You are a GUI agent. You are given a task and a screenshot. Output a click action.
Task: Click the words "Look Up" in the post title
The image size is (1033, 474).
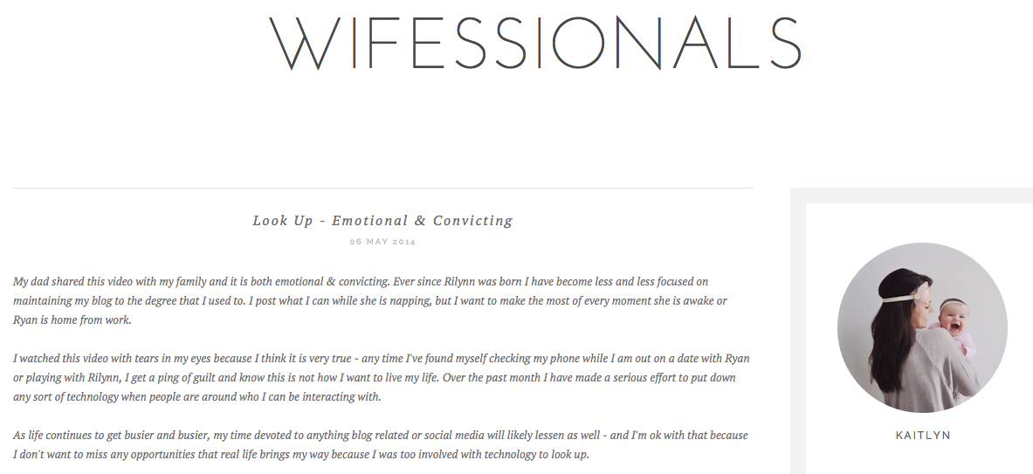283,221
